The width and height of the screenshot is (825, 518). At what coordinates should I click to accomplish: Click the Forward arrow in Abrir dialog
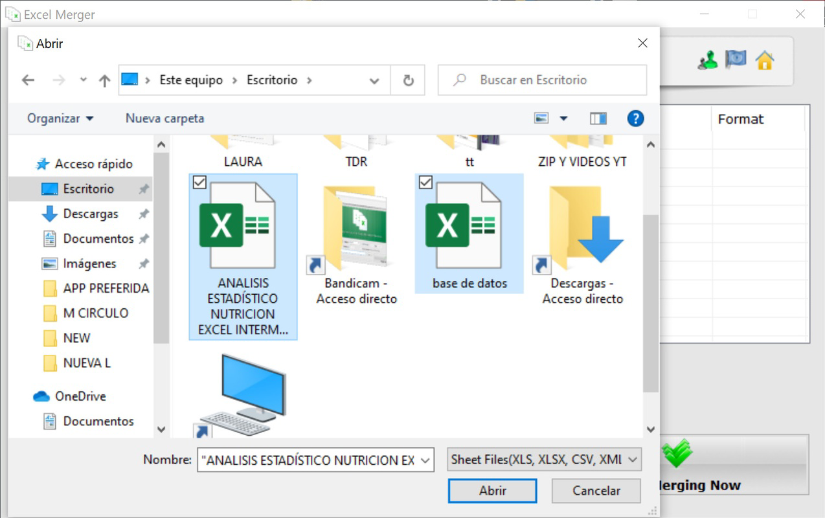(x=59, y=80)
